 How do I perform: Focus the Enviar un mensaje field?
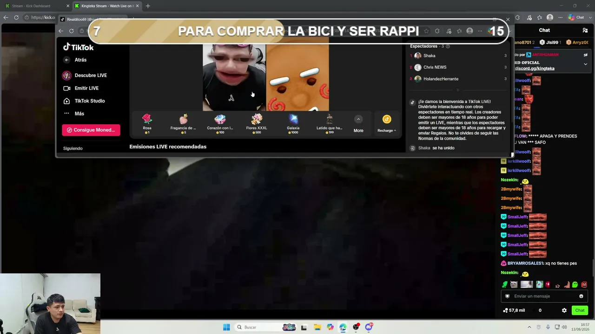click(544, 296)
